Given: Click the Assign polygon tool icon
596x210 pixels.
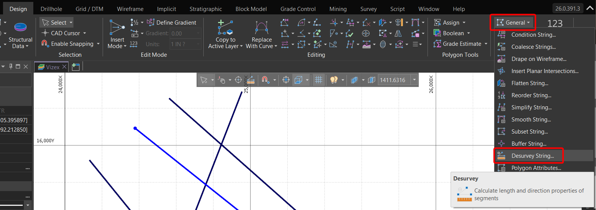Looking at the screenshot, I should pyautogui.click(x=437, y=23).
